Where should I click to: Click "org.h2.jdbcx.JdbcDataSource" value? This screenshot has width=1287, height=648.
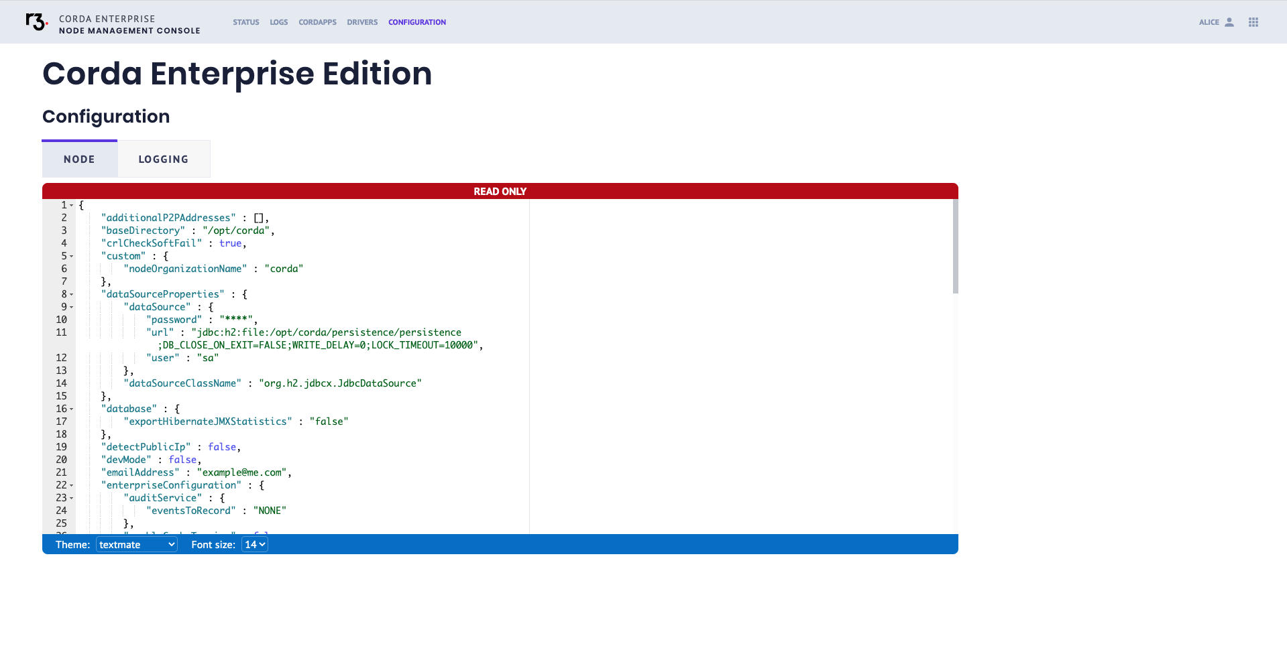coord(340,383)
